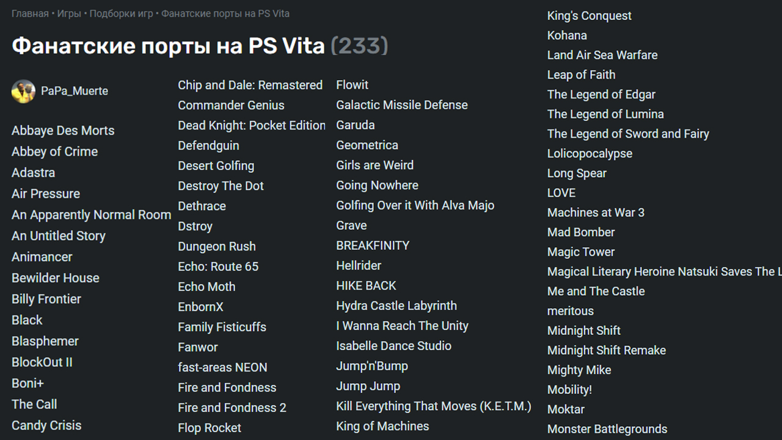
Task: Open Chip and Dale: Remastered
Action: [250, 86]
